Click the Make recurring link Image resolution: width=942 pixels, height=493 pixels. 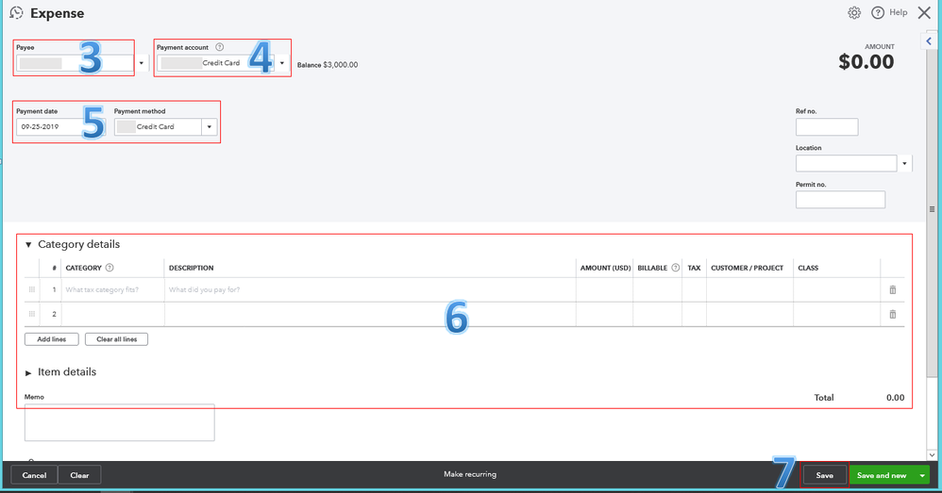[470, 474]
